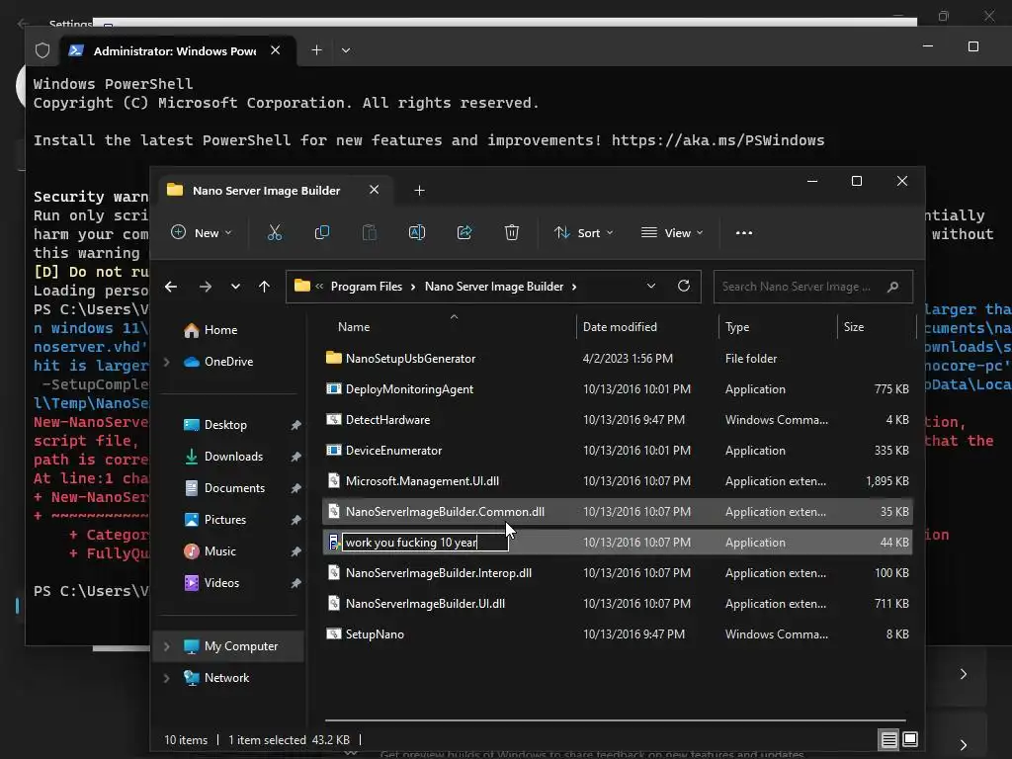Open the Sort dropdown menu
This screenshot has width=1012, height=759.
pyautogui.click(x=583, y=233)
